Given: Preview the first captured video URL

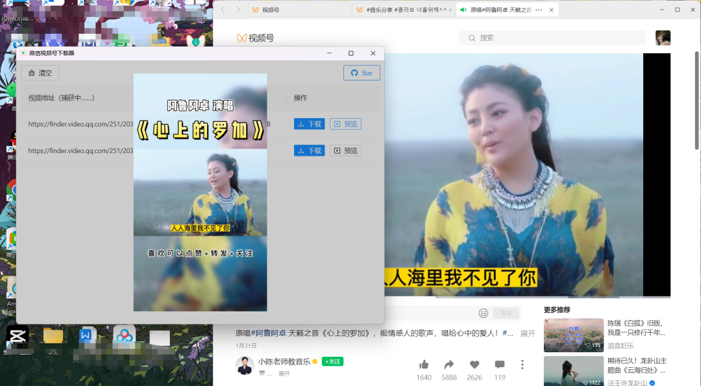Looking at the screenshot, I should tap(345, 124).
